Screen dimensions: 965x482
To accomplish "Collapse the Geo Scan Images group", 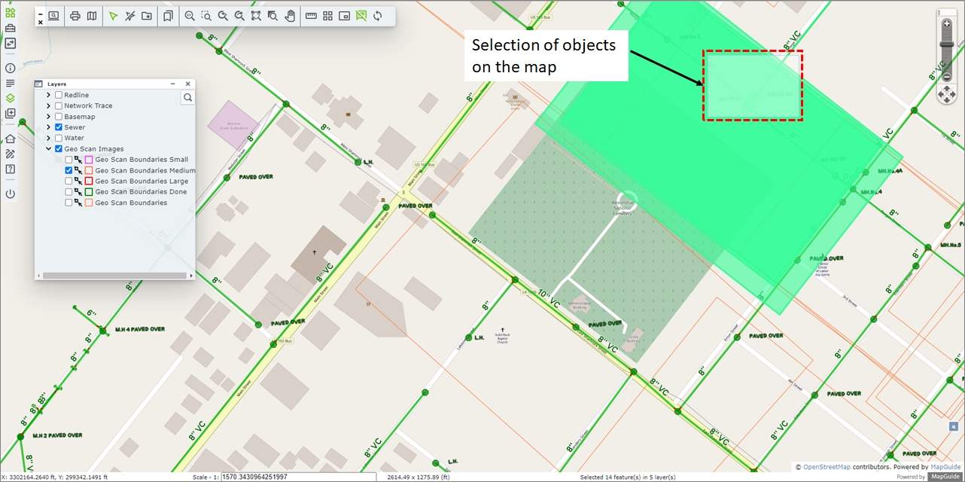I will click(49, 149).
